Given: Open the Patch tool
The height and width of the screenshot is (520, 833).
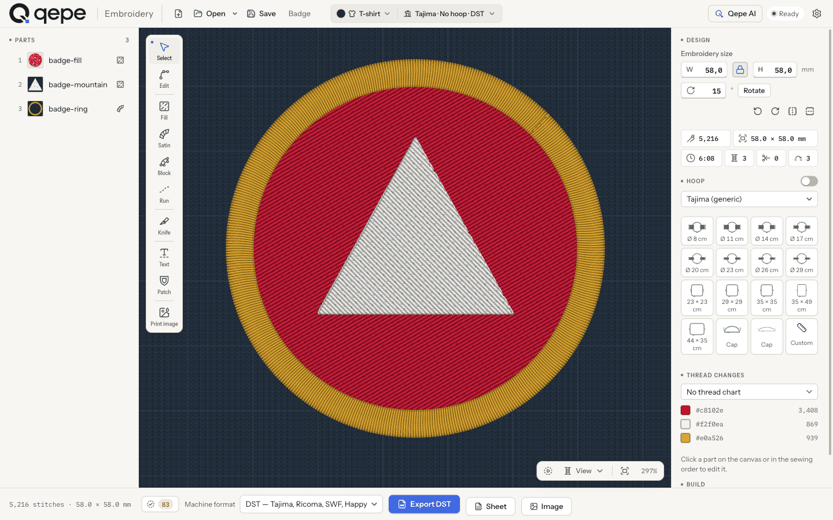Looking at the screenshot, I should [164, 285].
